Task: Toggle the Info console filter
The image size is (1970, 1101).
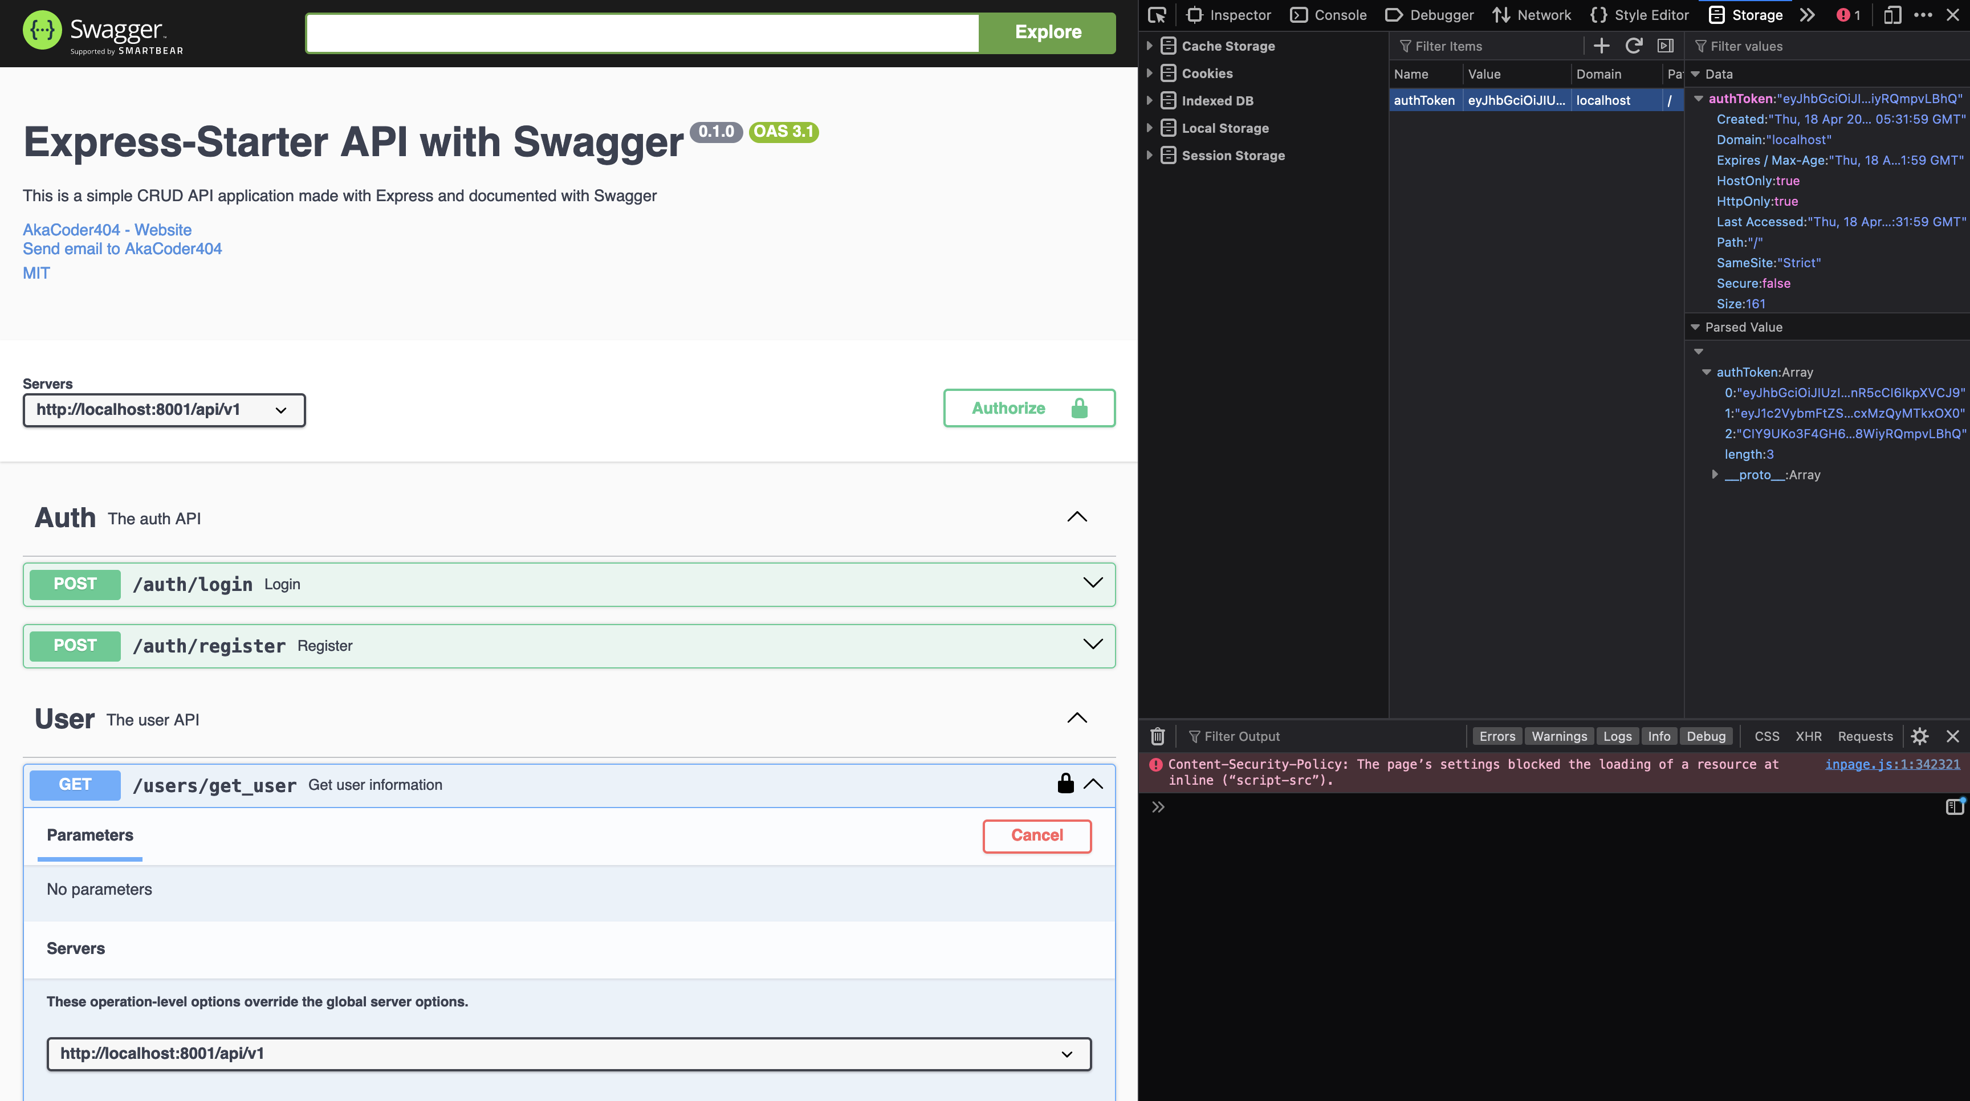Action: pyautogui.click(x=1659, y=736)
